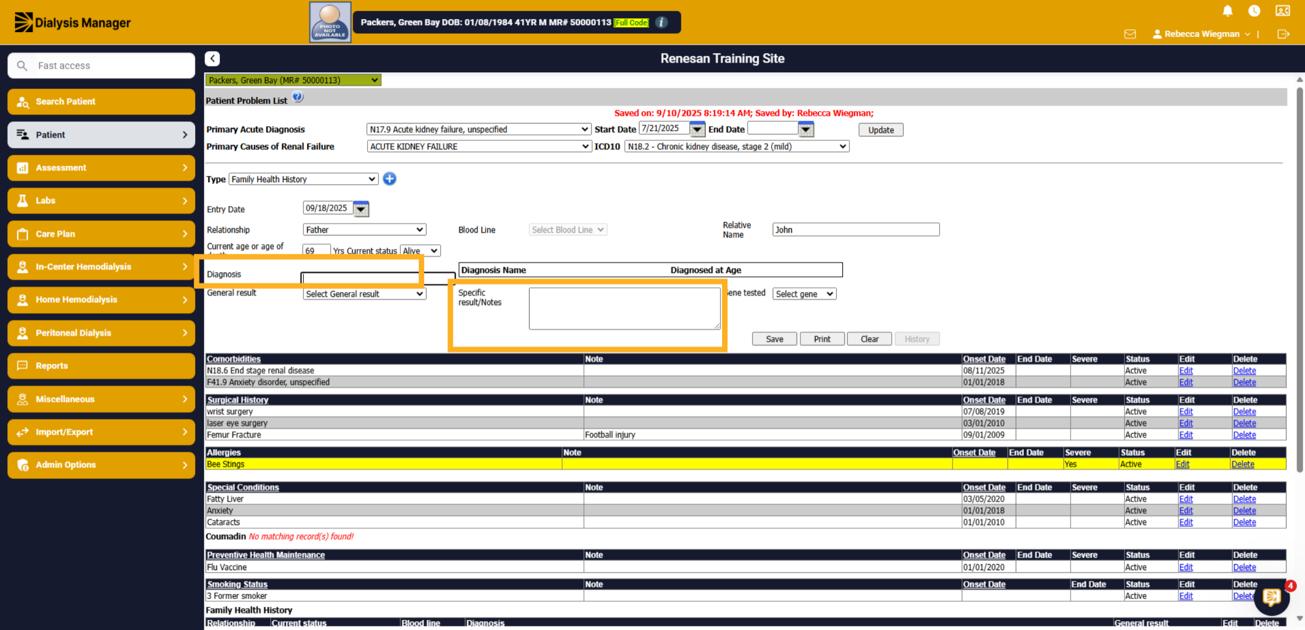Click the Update button
The image size is (1305, 630).
point(881,130)
